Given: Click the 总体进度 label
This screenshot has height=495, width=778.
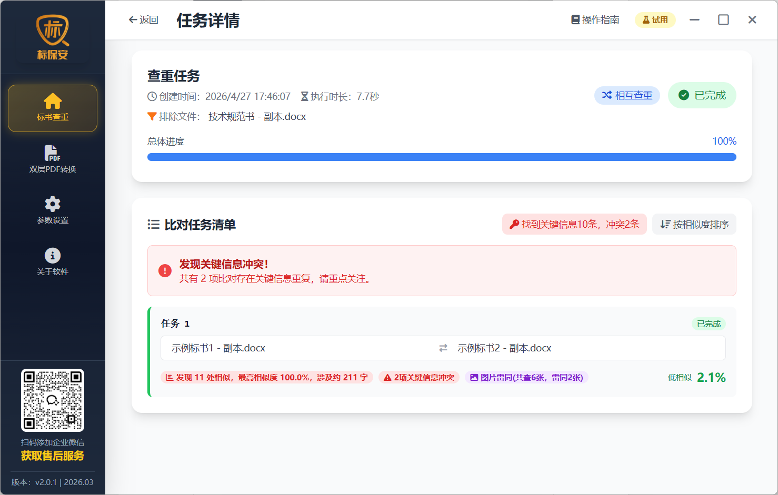Looking at the screenshot, I should (166, 141).
